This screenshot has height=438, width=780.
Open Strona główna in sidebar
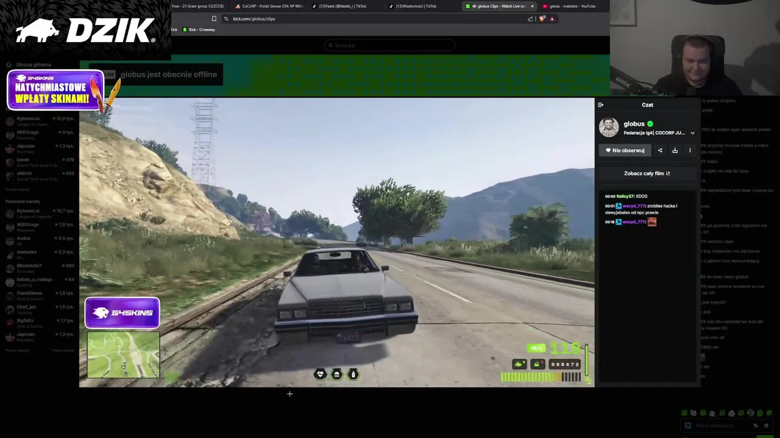[x=29, y=64]
